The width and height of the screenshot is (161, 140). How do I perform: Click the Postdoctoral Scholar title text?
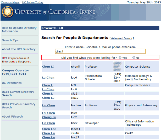(x=94, y=78)
